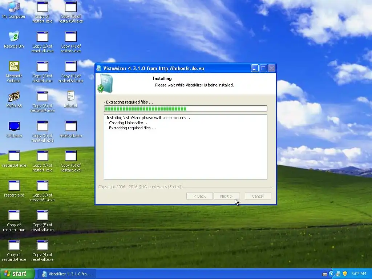Click 'Creating Uninstaller' log line

point(128,123)
